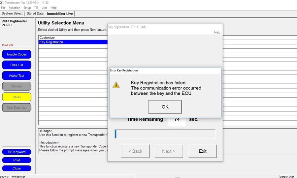Click the Print button
Image resolution: width=297 pixels, height=178 pixels.
(x=17, y=160)
